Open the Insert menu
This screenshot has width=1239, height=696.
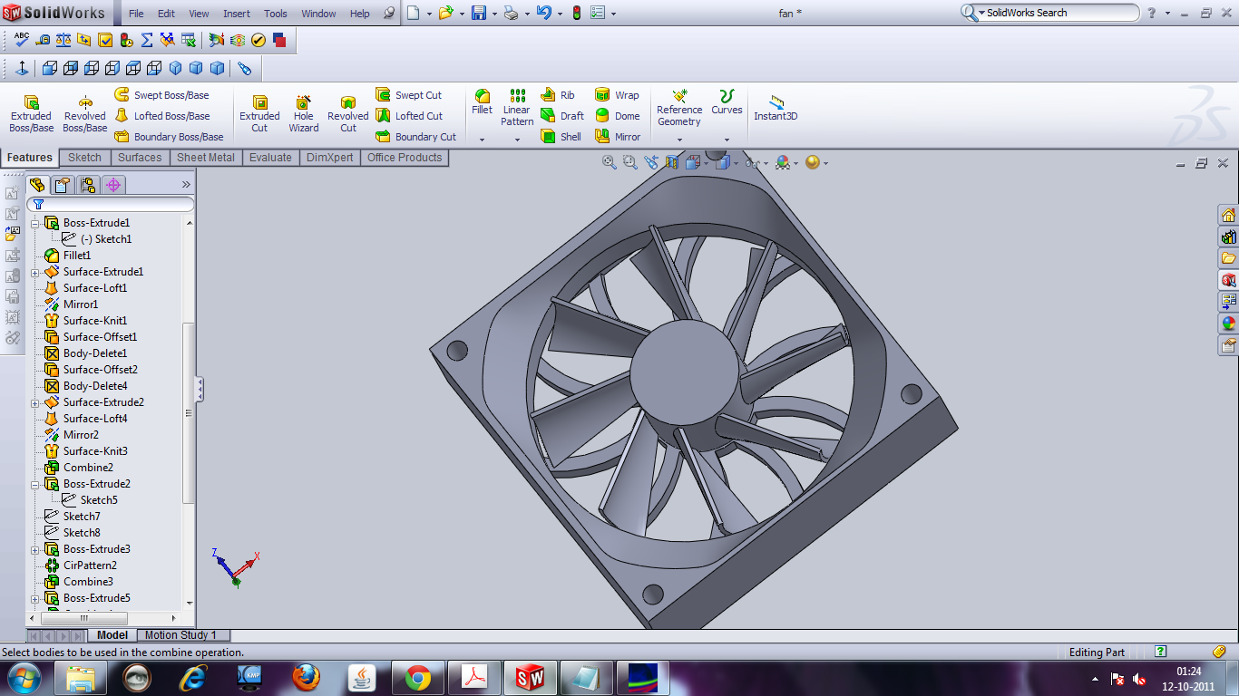tap(237, 14)
